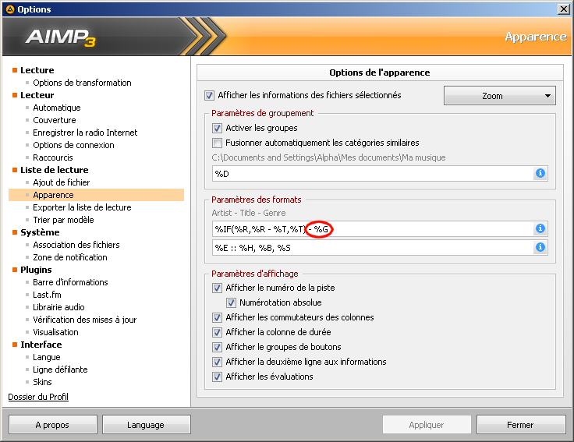Open Association des fichiers page
The height and width of the screenshot is (442, 574).
click(76, 245)
